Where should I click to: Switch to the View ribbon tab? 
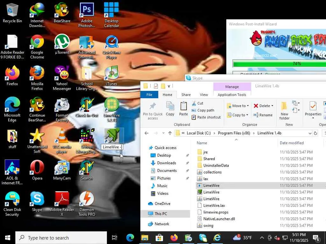[204, 95]
